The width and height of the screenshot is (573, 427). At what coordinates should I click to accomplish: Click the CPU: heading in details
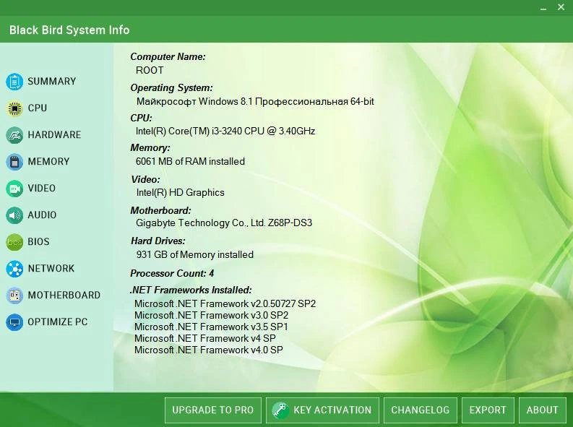(141, 118)
